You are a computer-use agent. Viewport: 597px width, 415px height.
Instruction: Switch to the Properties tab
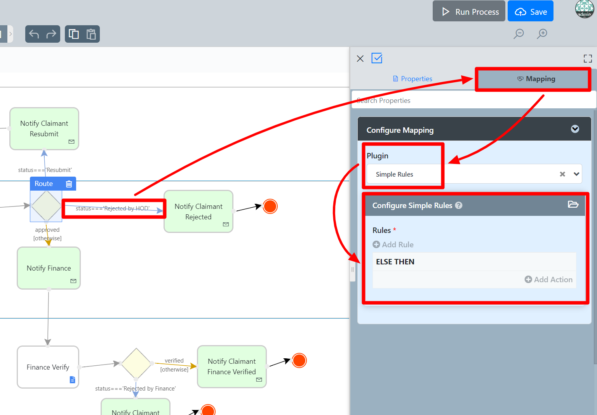(413, 79)
